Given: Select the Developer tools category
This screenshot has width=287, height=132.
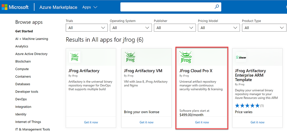Looking at the screenshot, I should click(x=27, y=92).
